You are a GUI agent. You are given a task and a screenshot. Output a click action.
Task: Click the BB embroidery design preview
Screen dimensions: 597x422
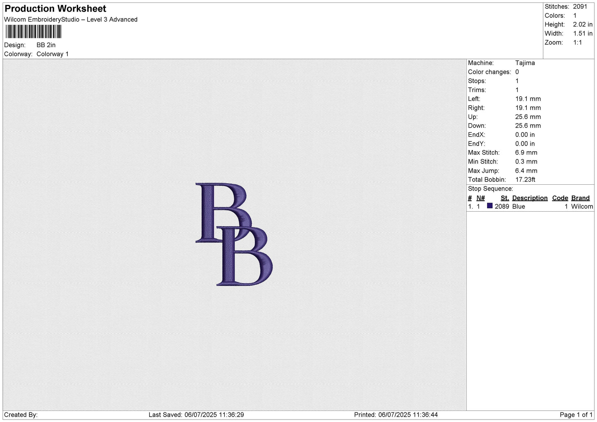click(234, 234)
